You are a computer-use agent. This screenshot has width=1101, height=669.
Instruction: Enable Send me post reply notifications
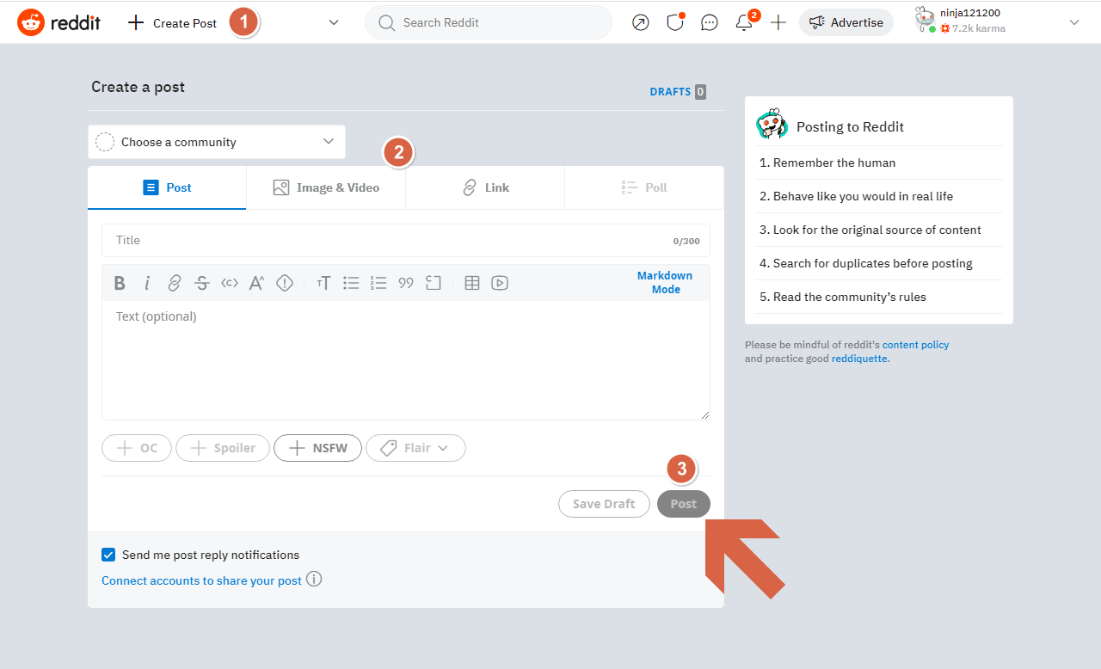(x=108, y=554)
